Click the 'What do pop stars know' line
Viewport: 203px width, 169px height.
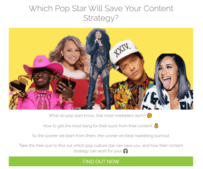pyautogui.click(x=97, y=116)
